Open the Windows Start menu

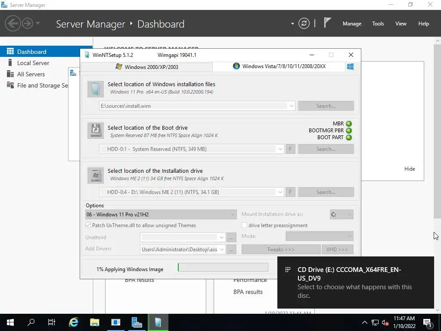pos(10,322)
